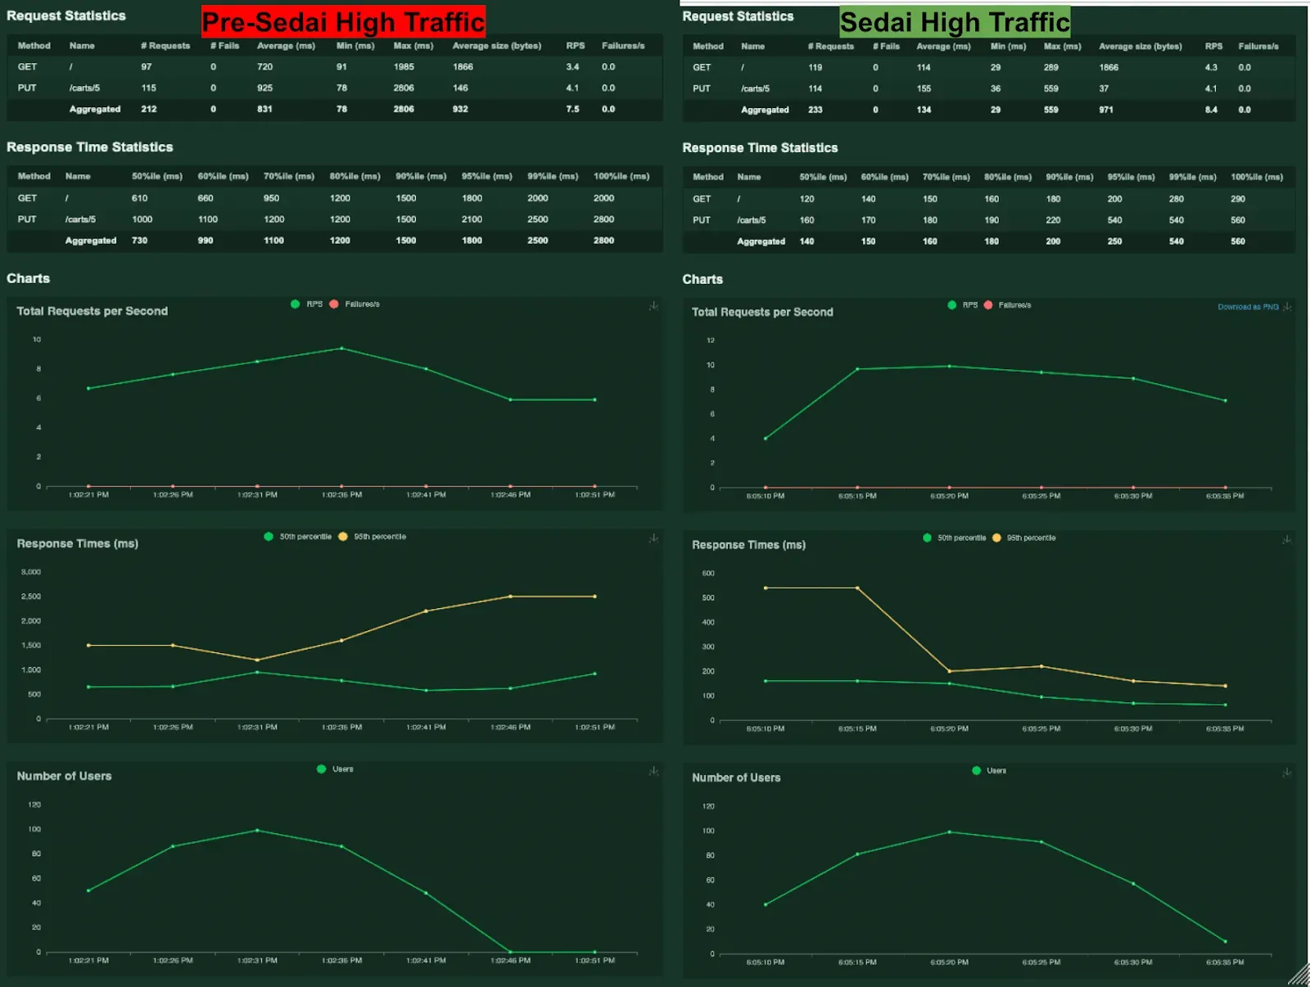
Task: Download the Sedai Response Times chart image
Action: pos(1287,539)
